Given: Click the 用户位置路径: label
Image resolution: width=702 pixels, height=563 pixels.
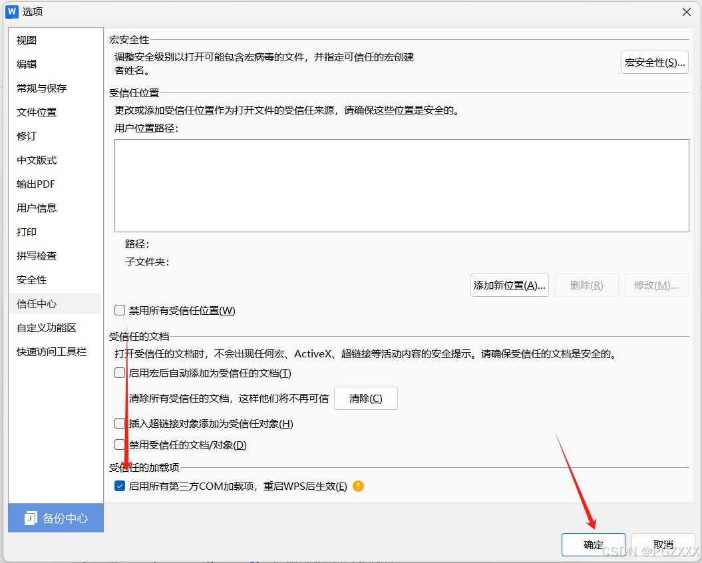Looking at the screenshot, I should [146, 128].
